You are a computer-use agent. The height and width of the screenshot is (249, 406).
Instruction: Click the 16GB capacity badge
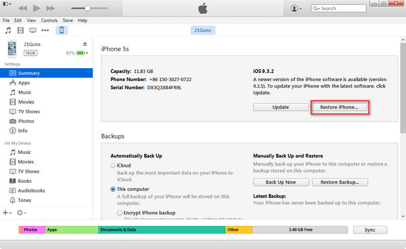30,53
